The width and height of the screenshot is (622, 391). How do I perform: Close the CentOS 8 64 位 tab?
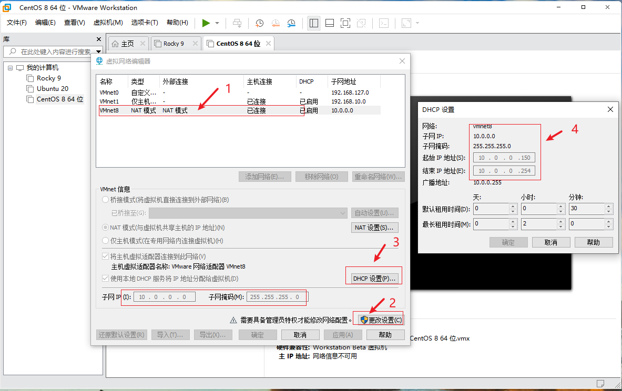(269, 44)
